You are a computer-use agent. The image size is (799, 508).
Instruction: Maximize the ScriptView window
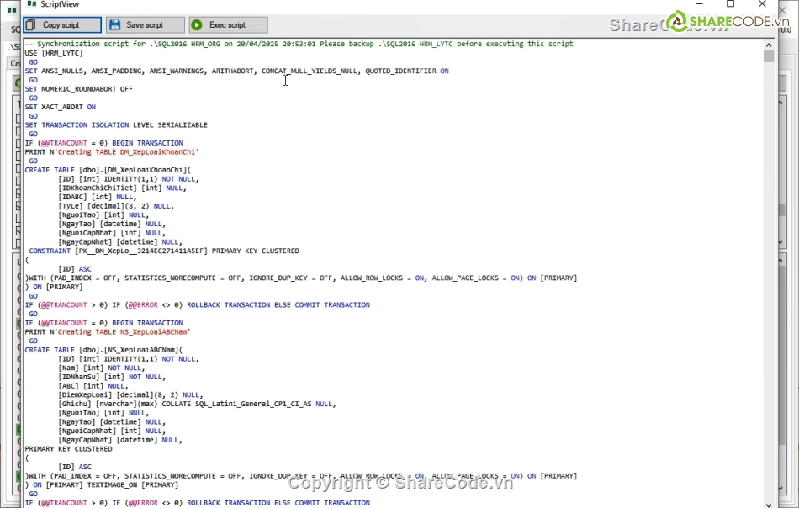point(730,4)
